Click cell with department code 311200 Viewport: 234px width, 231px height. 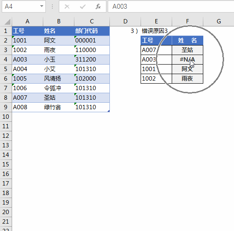tap(92, 59)
